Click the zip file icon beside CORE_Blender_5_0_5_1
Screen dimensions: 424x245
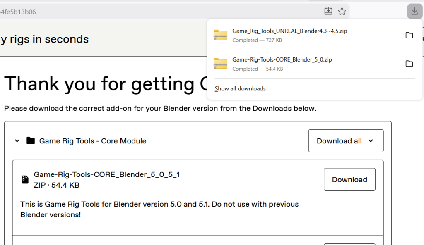[x=25, y=180]
